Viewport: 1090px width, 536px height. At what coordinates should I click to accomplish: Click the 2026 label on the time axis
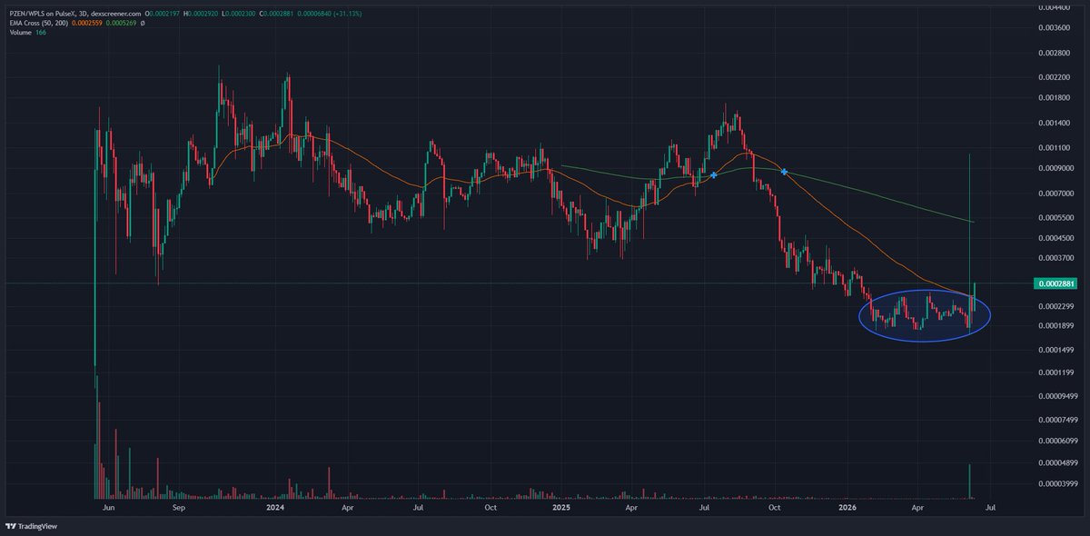[x=847, y=509]
